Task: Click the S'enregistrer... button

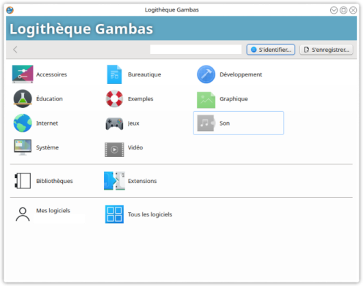Action: [326, 49]
